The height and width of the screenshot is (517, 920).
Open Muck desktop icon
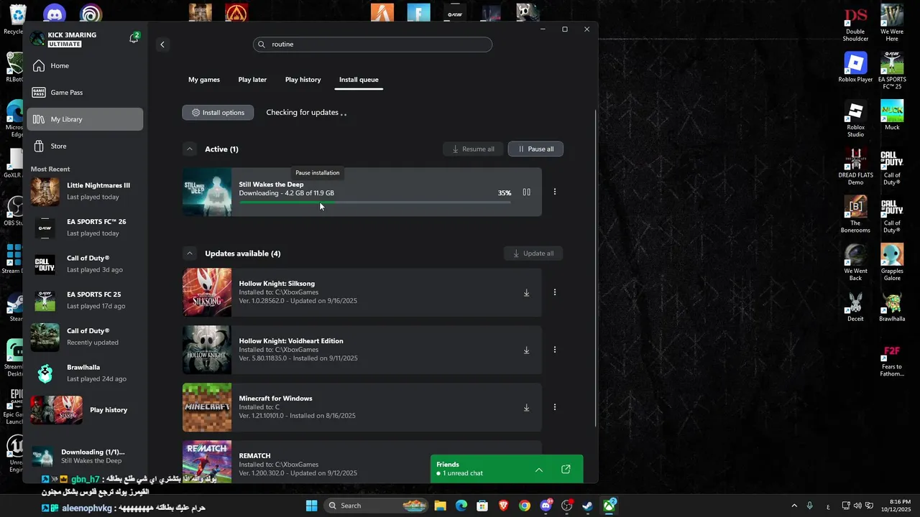point(892,115)
